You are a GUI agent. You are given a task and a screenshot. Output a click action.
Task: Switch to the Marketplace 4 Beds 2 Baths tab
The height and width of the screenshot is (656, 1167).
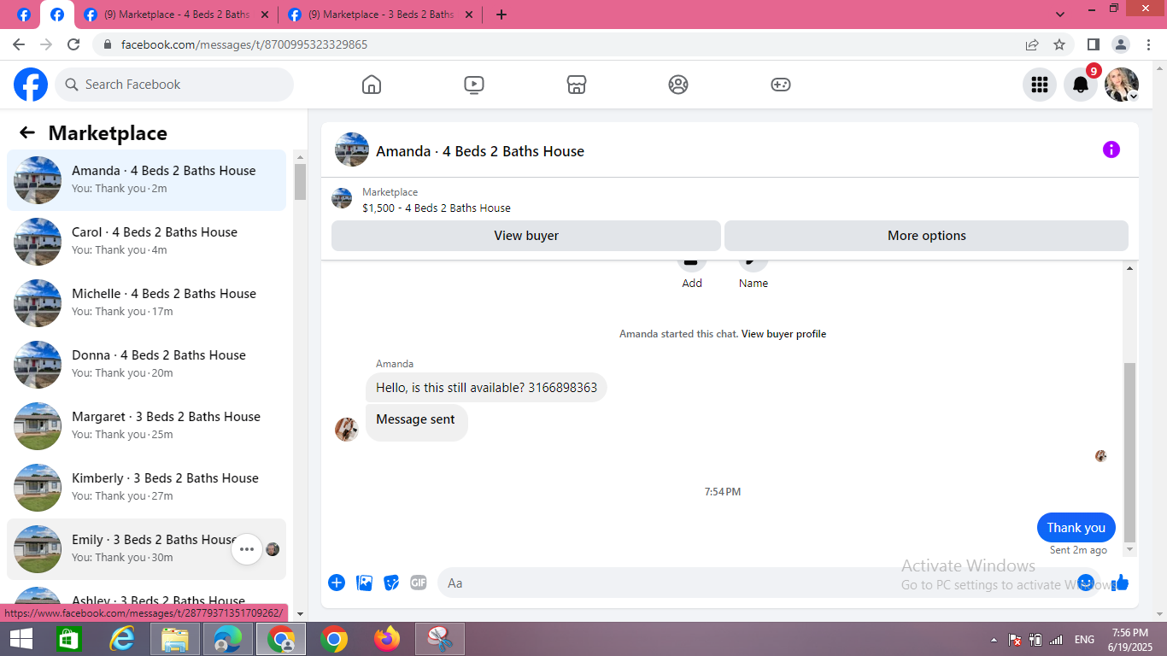[176, 15]
